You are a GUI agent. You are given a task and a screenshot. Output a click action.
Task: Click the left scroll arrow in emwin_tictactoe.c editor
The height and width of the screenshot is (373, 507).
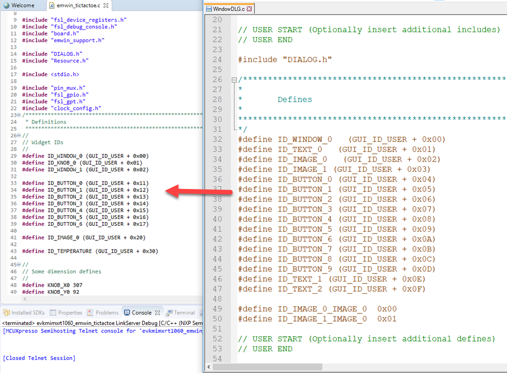(x=25, y=299)
